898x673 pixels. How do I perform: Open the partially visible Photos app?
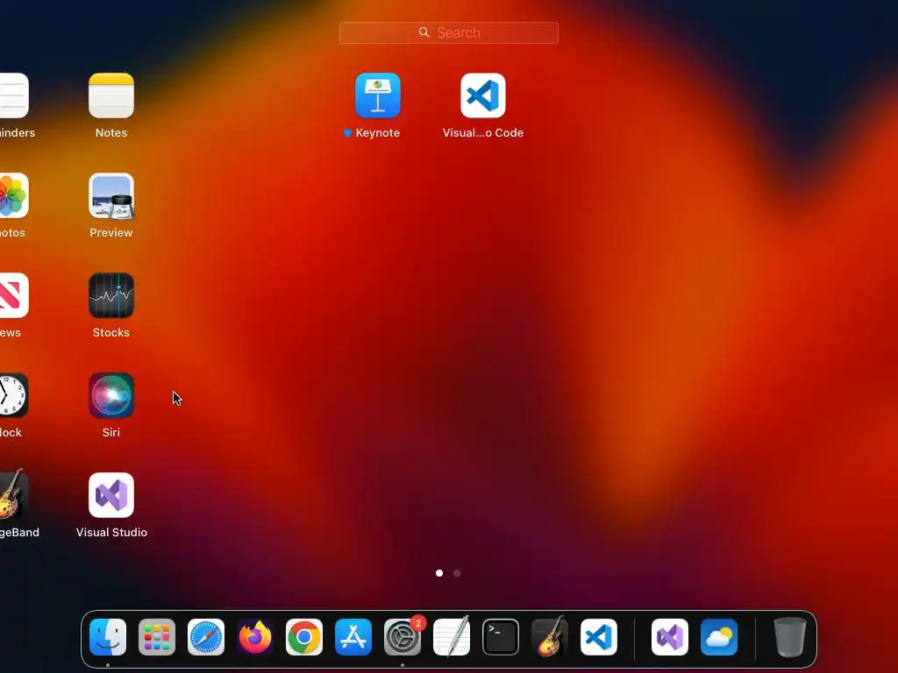pyautogui.click(x=14, y=195)
